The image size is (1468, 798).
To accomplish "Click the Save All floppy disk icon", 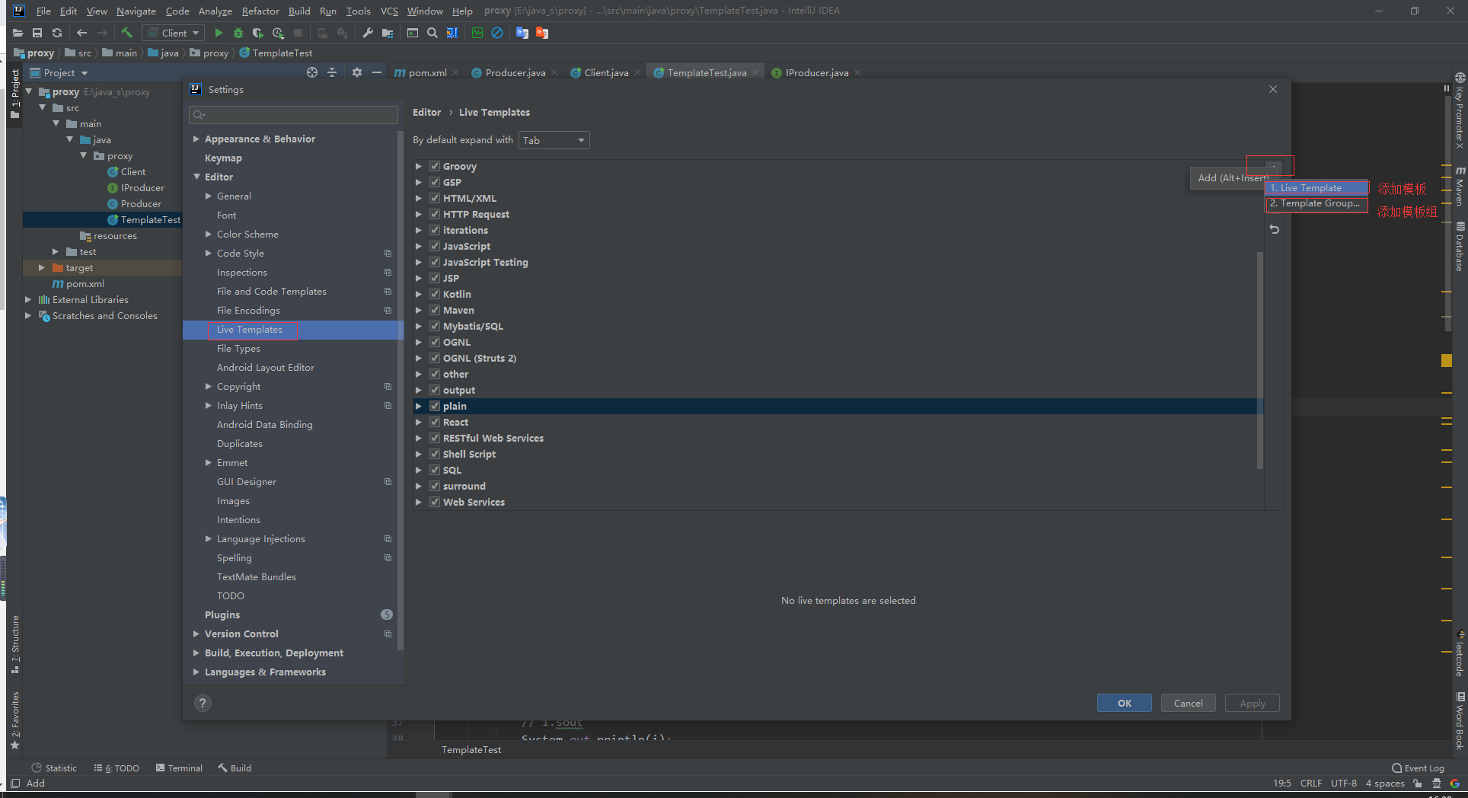I will click(x=37, y=33).
